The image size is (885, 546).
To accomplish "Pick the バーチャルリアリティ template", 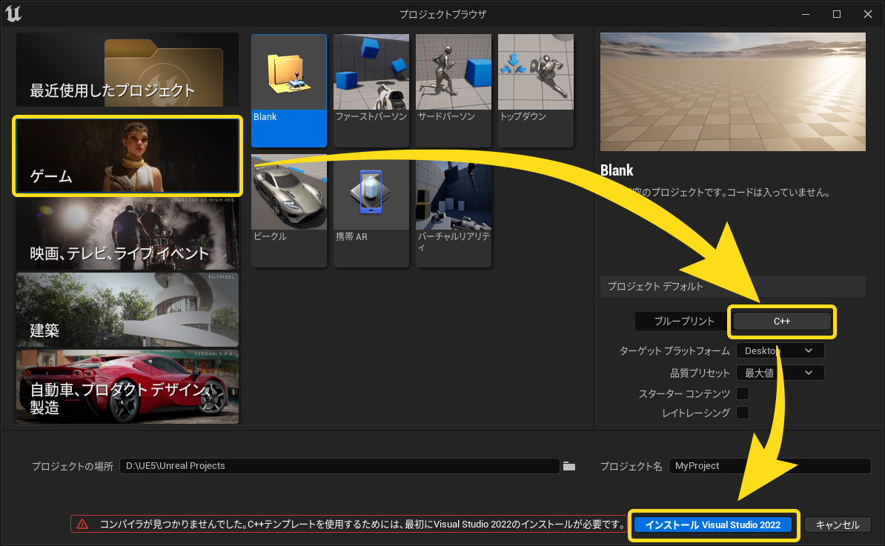I will coord(453,210).
